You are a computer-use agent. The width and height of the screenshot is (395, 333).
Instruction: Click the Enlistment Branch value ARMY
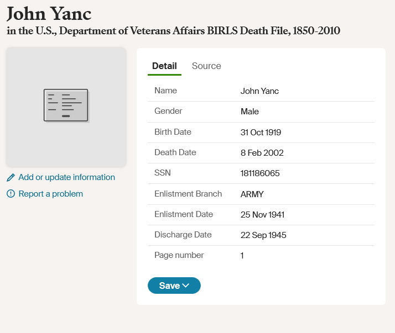point(252,194)
